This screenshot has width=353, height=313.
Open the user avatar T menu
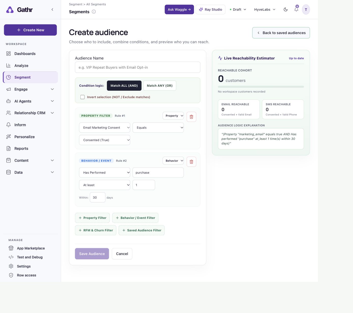point(306,10)
